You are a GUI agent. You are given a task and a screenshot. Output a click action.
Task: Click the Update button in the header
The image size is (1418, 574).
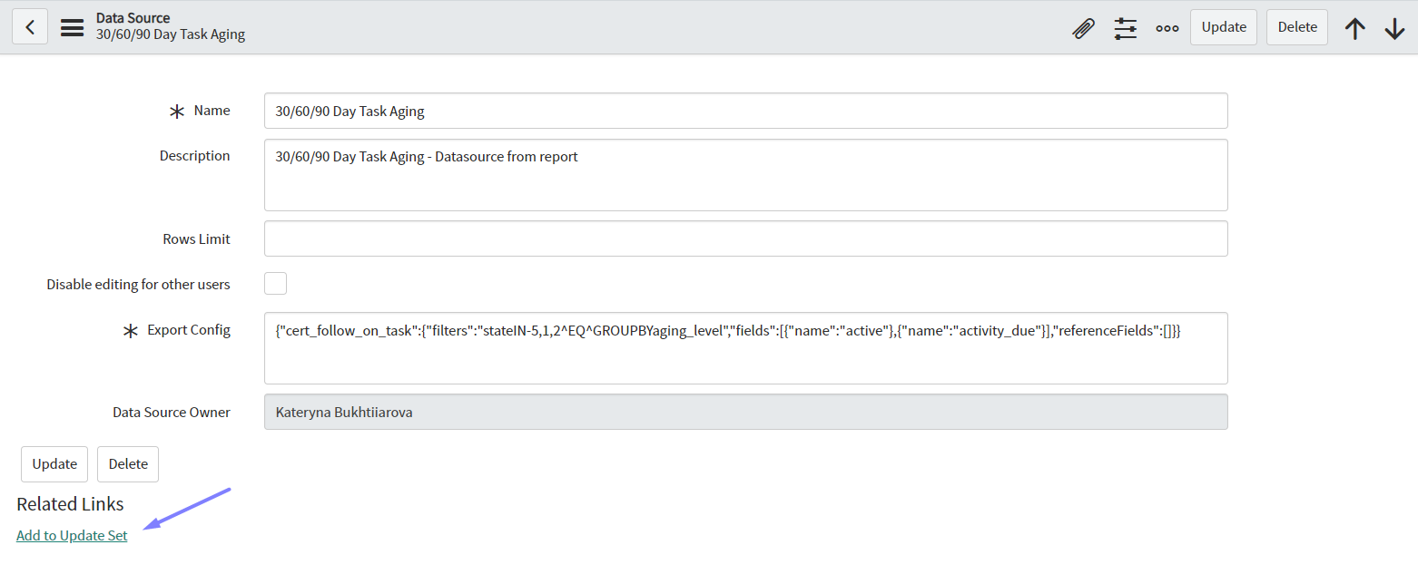[x=1223, y=27]
